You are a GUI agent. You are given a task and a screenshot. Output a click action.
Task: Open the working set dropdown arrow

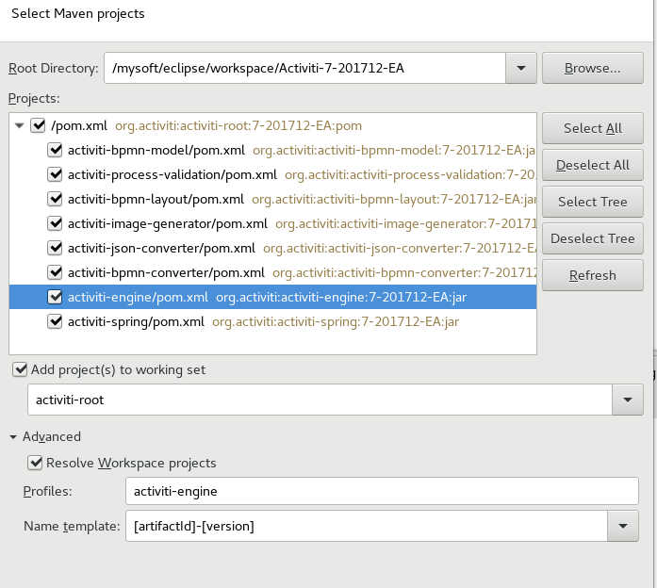pyautogui.click(x=627, y=400)
